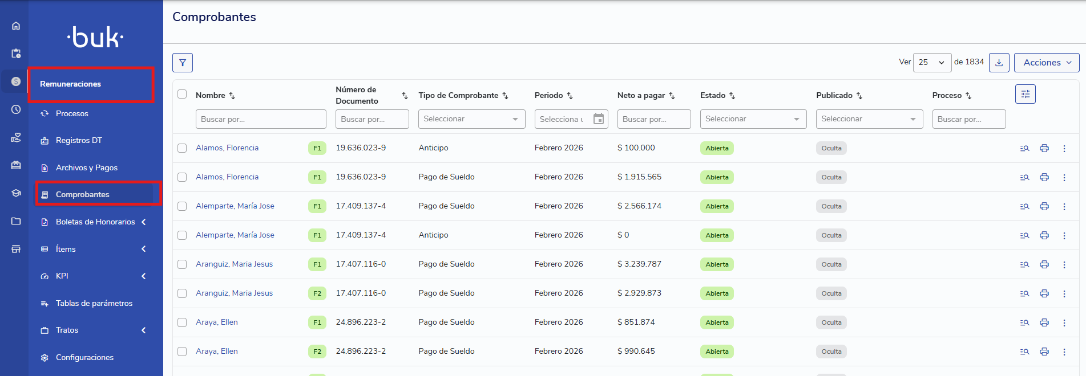Click the download icon beside record count
The height and width of the screenshot is (376, 1086).
coord(999,63)
